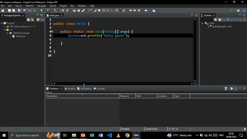
Task: Click the Debug bug toolbar icon
Action: point(35,10)
